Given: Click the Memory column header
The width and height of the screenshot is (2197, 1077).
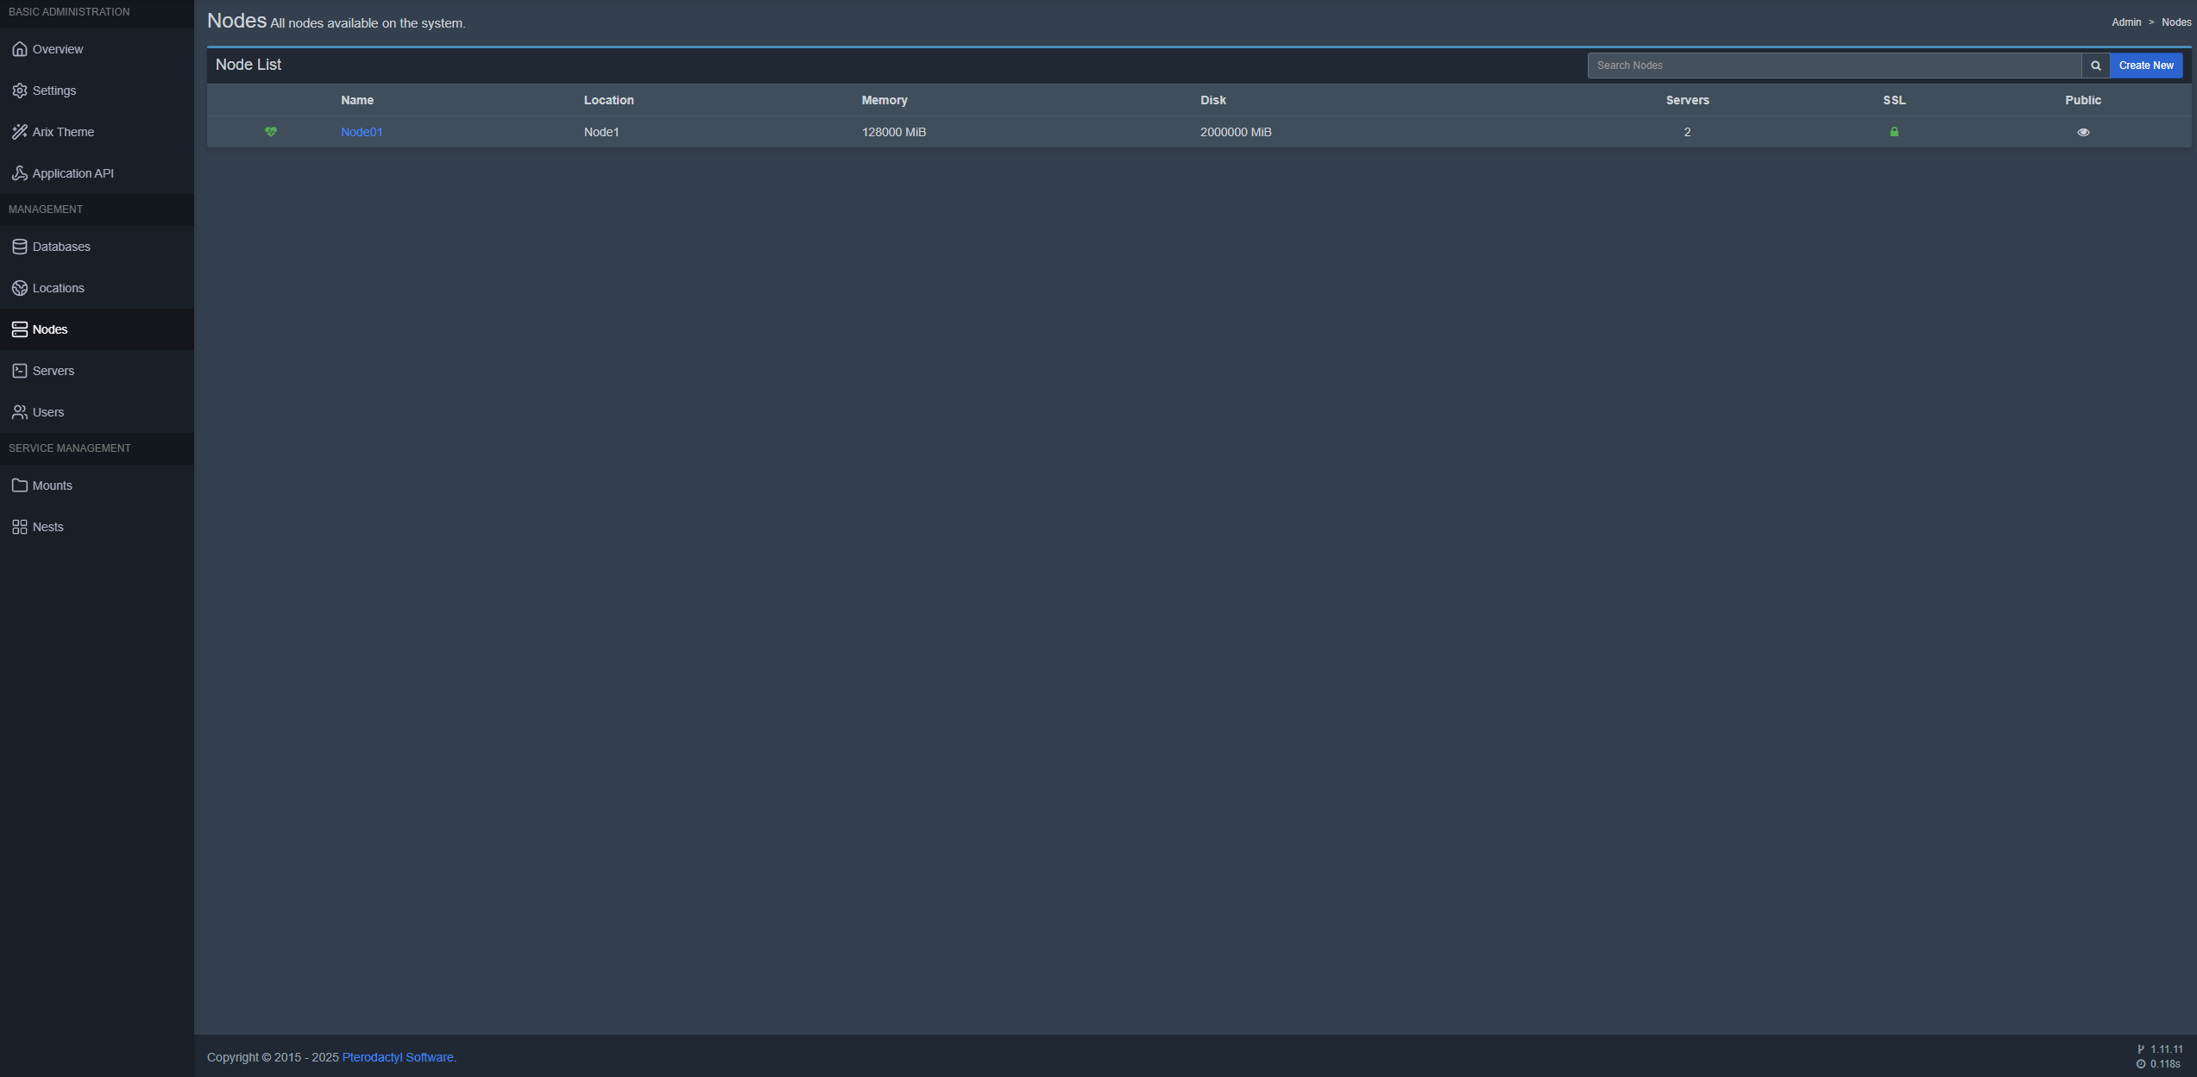Looking at the screenshot, I should (x=884, y=100).
